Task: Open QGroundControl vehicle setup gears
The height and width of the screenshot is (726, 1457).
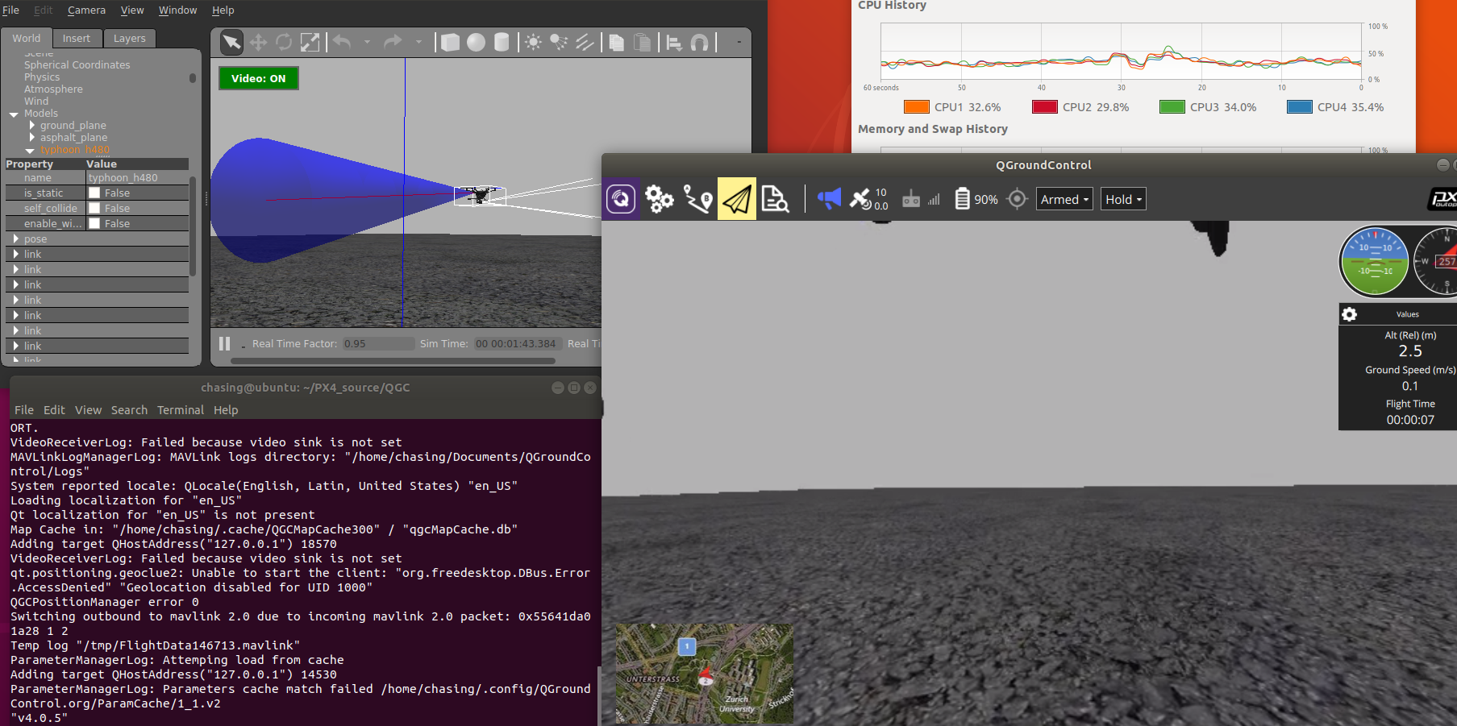Action: tap(660, 199)
